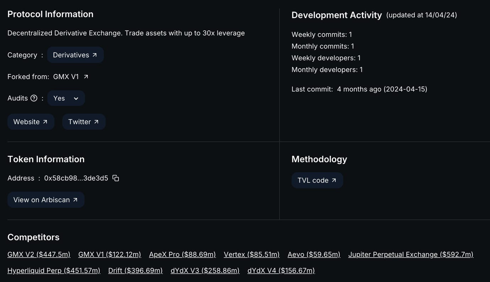
Task: Click View on Arbiscan button
Action: (x=46, y=200)
